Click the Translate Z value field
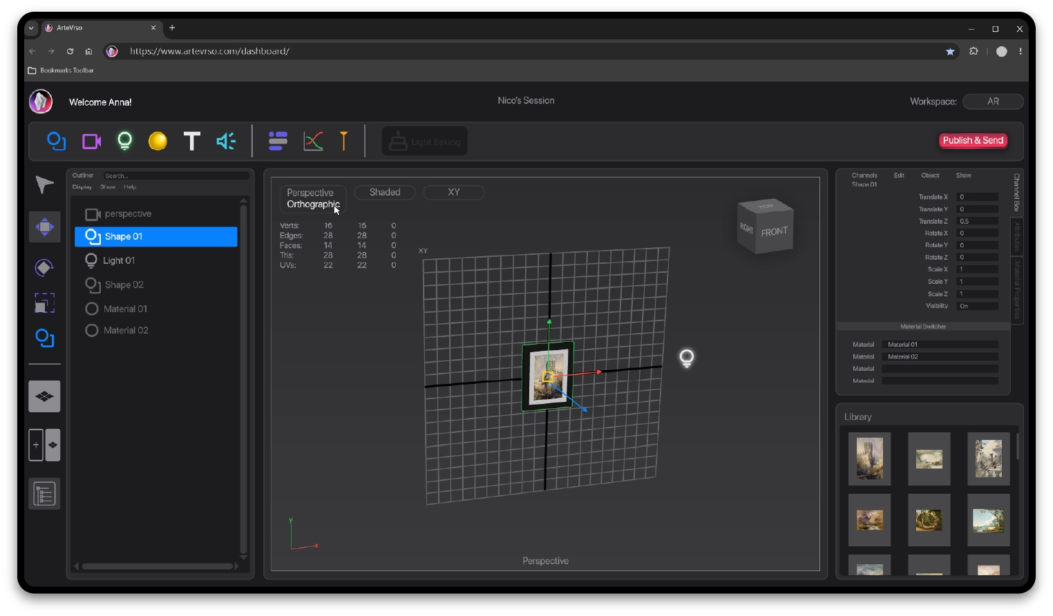1053x616 pixels. coord(977,221)
